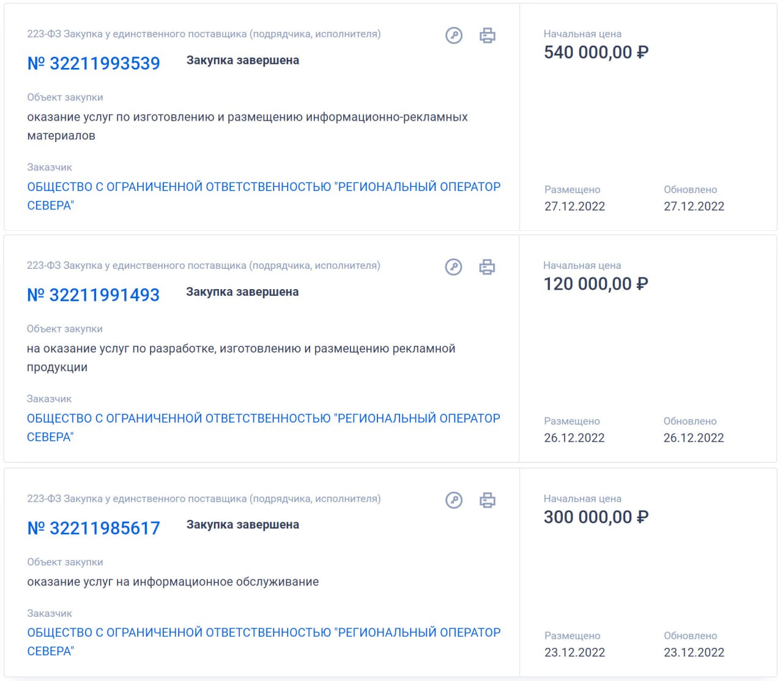Click the electronic signature icon for purchase 32211991493
The image size is (783, 681).
coord(453,267)
